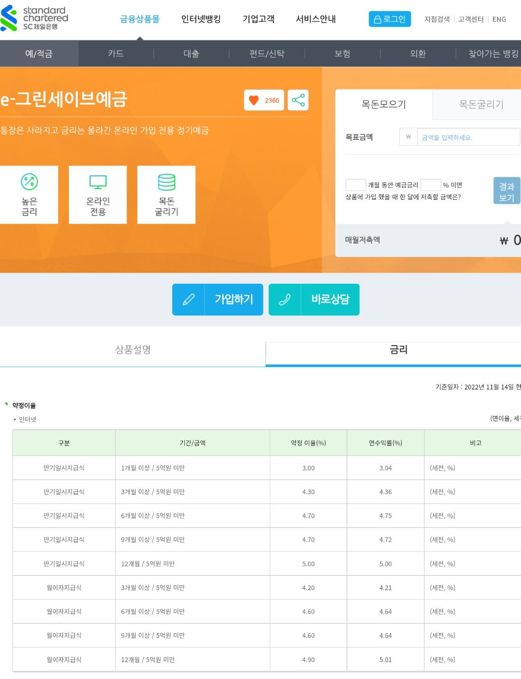Image resolution: width=521 pixels, height=679 pixels.
Task: Select 카드 submenu item
Action: tap(116, 54)
